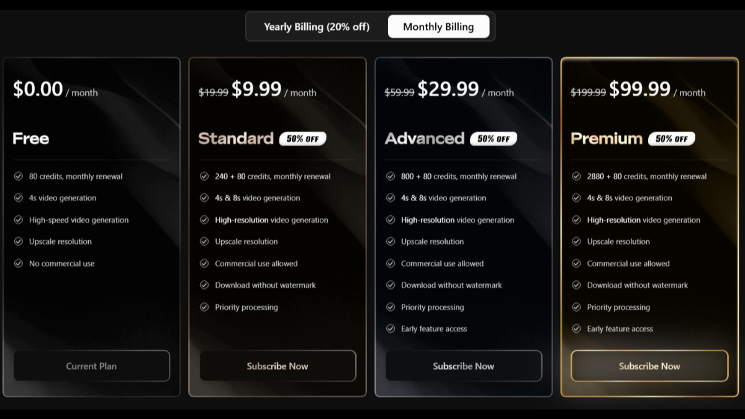Click High-speed video generation in Free plan
745x419 pixels.
coord(79,220)
